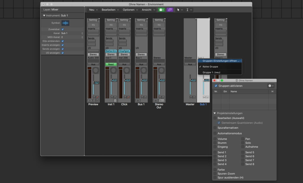Solo the Inst 1 channel strip
This screenshot has height=183, width=303.
click(115, 97)
